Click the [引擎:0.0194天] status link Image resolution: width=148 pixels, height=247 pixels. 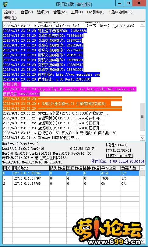[119, 156]
